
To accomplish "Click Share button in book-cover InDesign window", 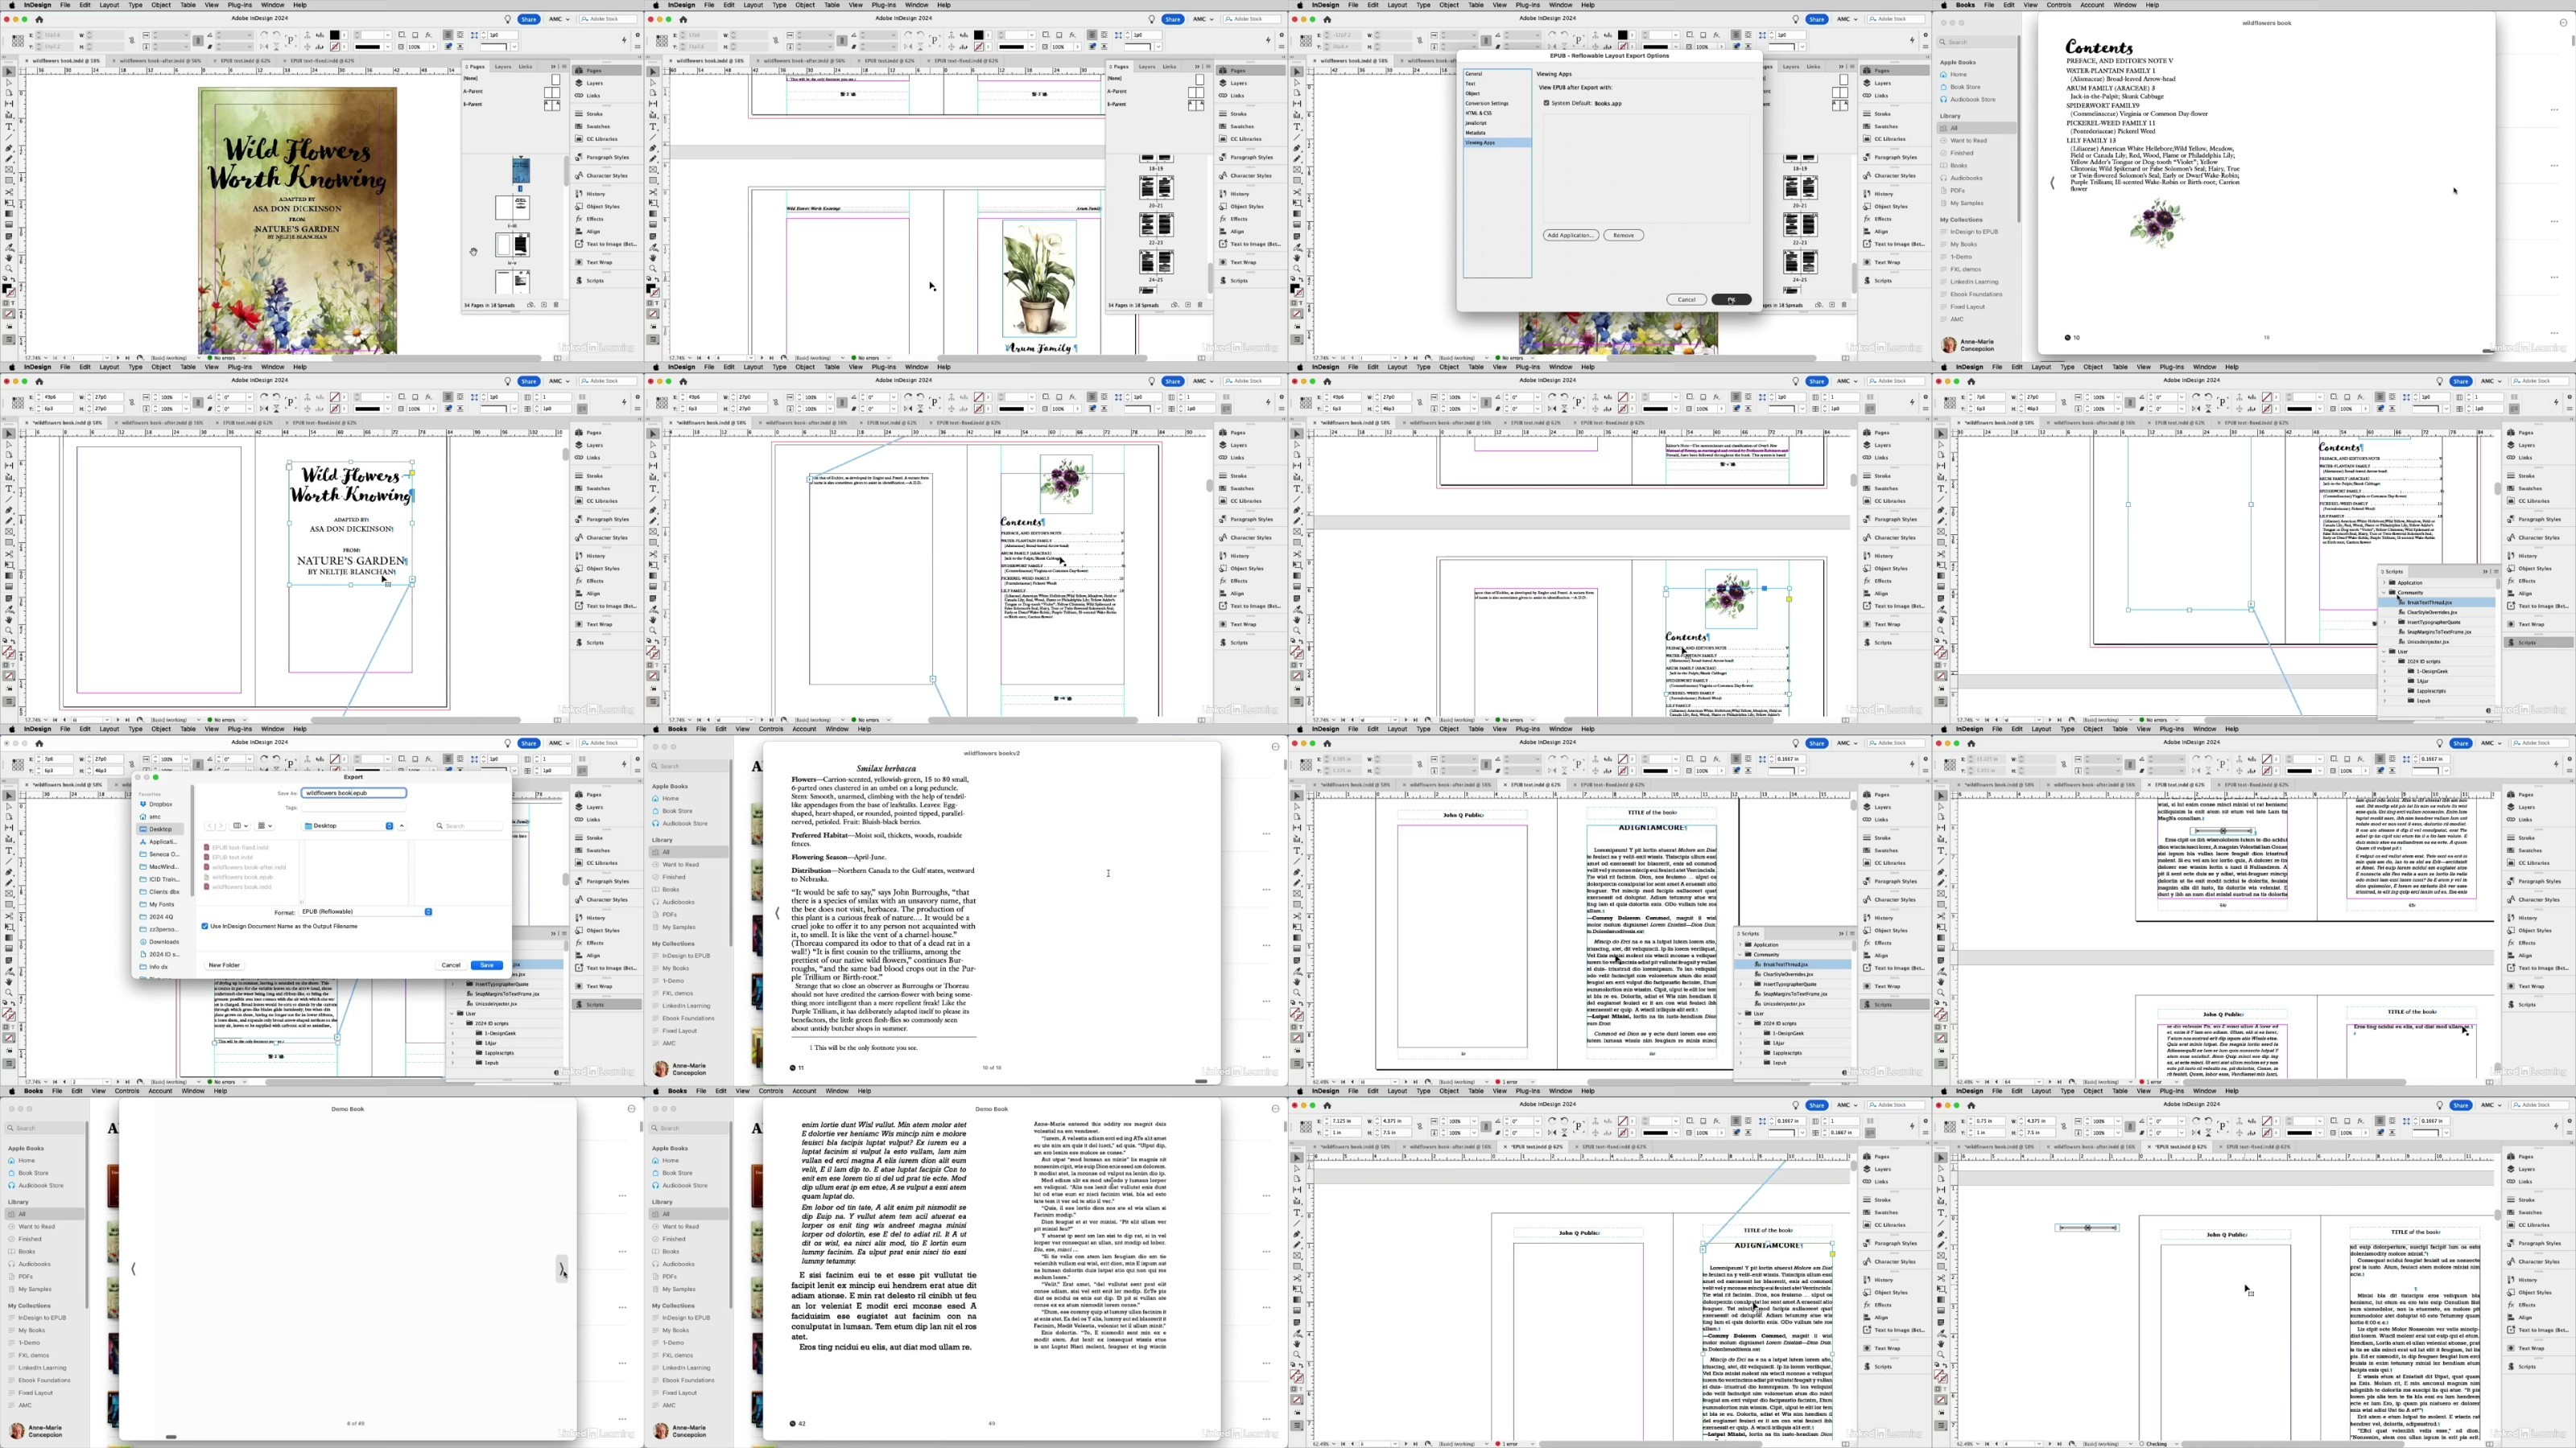I will click(529, 19).
